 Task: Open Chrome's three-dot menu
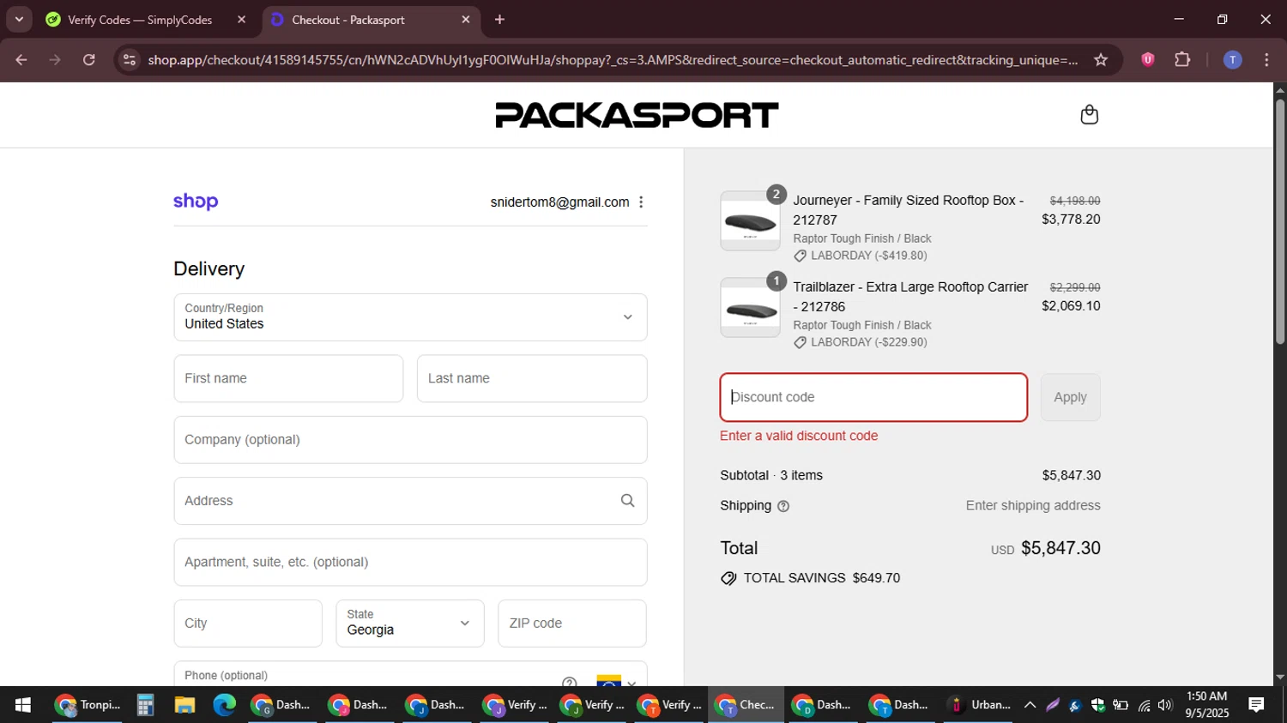coord(1266,60)
